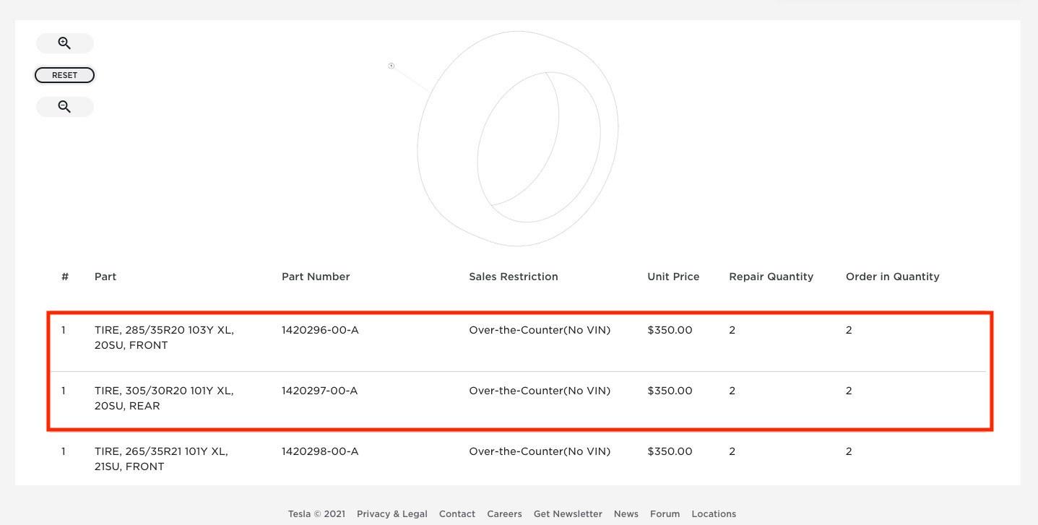
Task: Click the Part column header
Action: pyautogui.click(x=105, y=277)
